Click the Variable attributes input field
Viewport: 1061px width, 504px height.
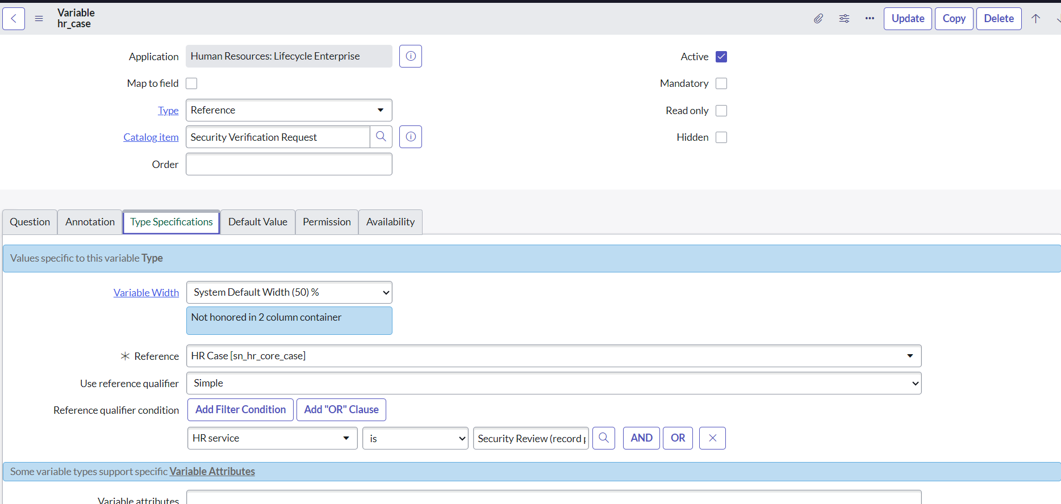tap(554, 498)
